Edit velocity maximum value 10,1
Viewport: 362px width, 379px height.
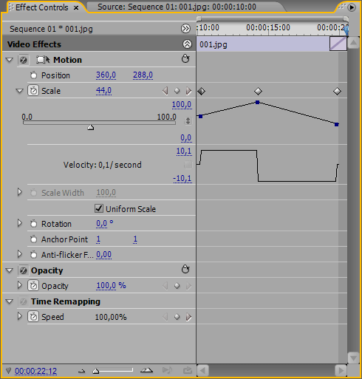tap(184, 151)
